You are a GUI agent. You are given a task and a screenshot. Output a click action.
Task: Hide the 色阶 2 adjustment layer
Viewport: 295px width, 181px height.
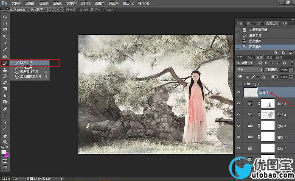(x=239, y=125)
